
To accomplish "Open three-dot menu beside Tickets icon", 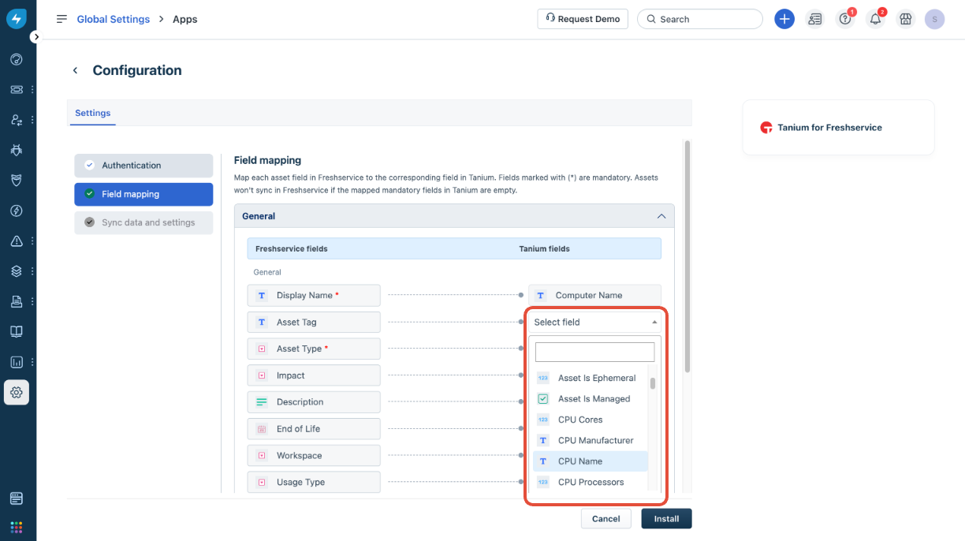I will click(x=32, y=90).
